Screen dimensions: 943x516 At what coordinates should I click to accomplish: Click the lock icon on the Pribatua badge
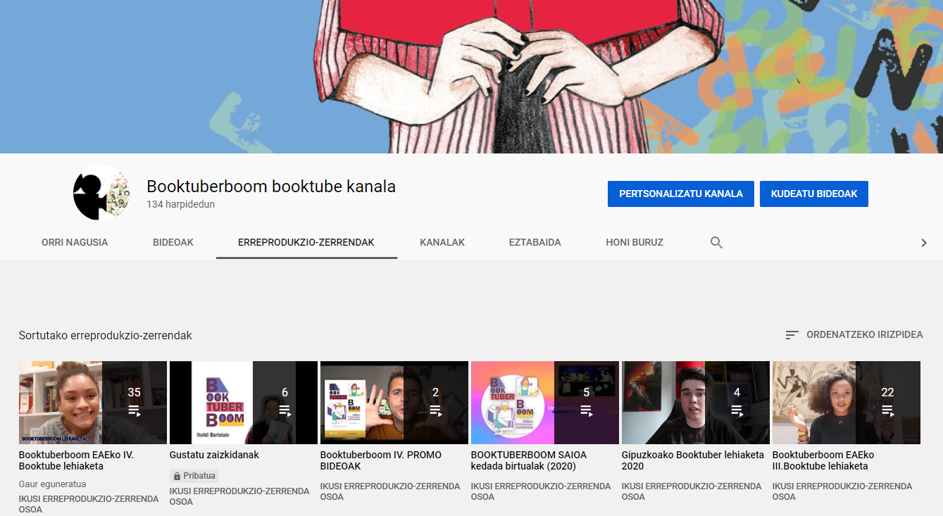tap(177, 476)
